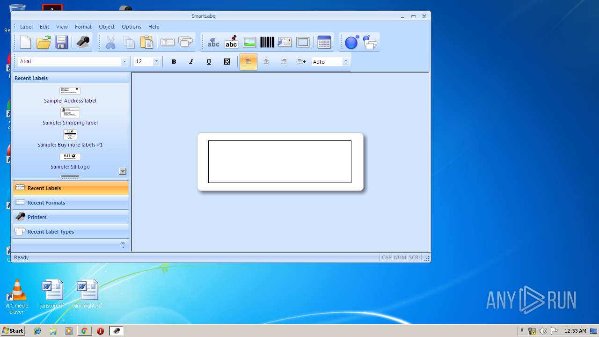Click the stacked labels type icon
The image size is (599, 337).
(x=186, y=43)
